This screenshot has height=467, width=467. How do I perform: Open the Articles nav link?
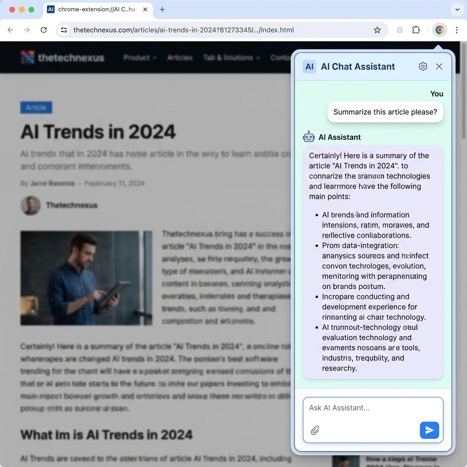click(180, 57)
